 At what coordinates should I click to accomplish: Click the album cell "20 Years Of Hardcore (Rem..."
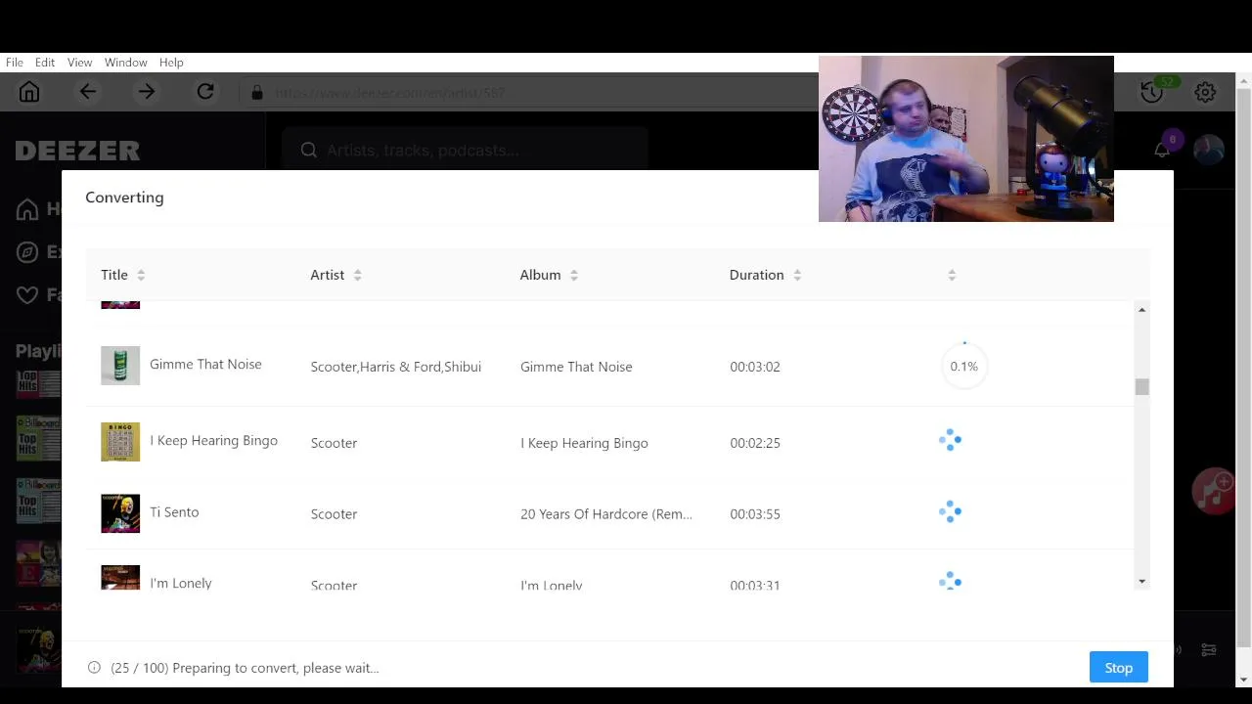(606, 514)
